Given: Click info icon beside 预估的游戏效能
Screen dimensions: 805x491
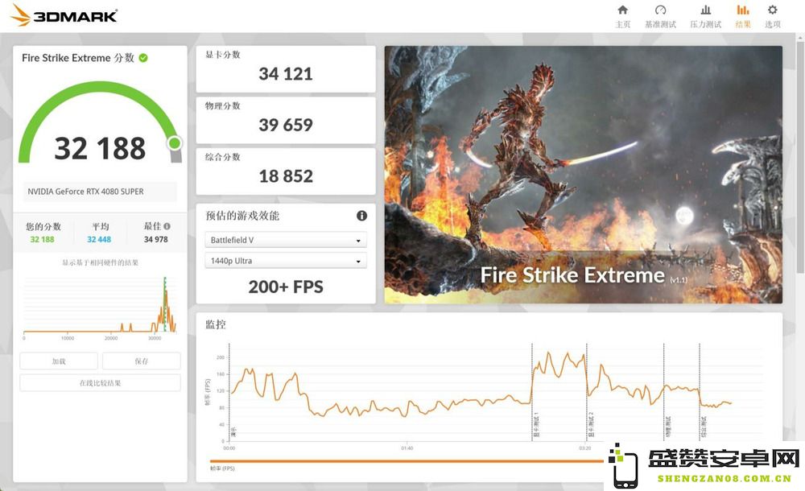Looking at the screenshot, I should (x=362, y=216).
